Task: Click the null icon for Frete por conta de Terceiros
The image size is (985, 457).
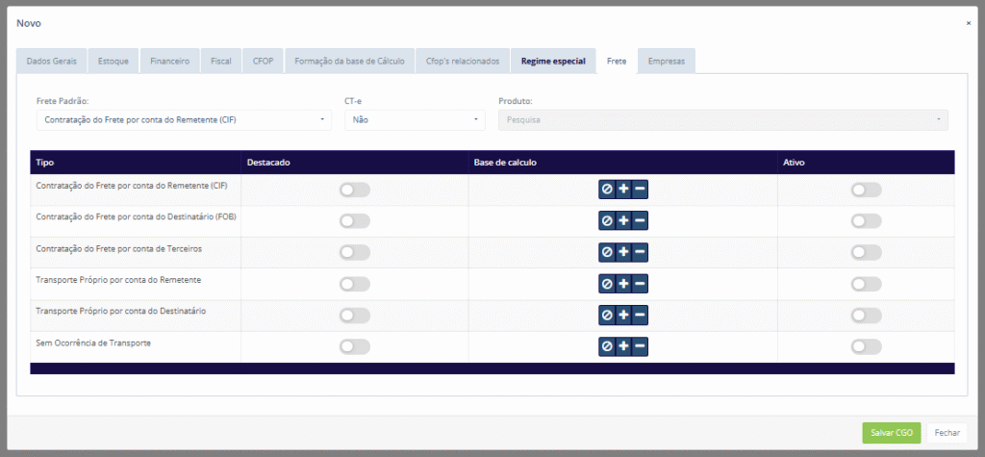Action: pos(607,252)
